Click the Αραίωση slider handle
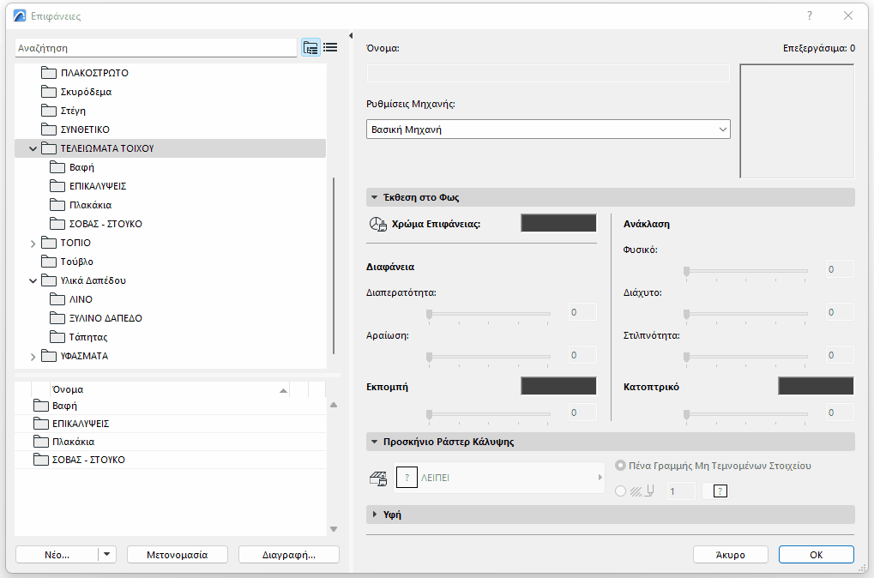Viewport: 874px width, 578px height. click(429, 358)
